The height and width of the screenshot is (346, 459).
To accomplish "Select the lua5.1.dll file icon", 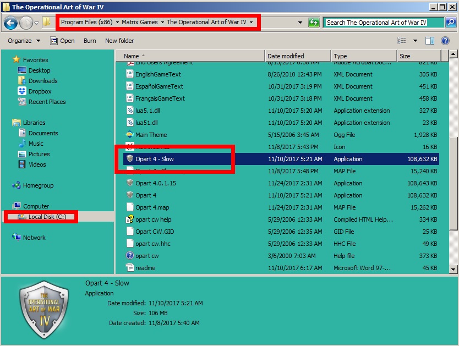I will (x=130, y=111).
